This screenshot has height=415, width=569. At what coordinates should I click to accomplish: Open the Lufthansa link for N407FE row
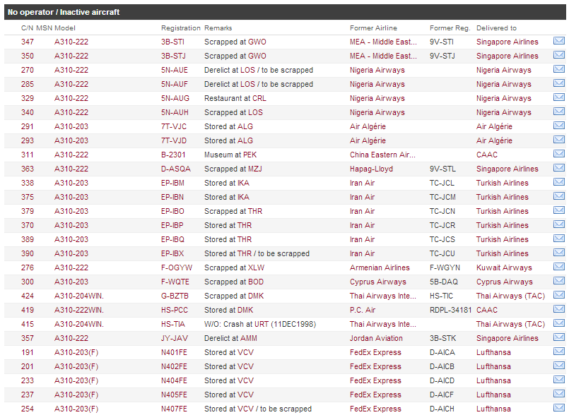click(493, 409)
